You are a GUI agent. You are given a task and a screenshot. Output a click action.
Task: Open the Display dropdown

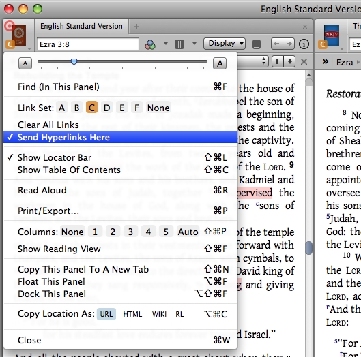click(x=225, y=44)
